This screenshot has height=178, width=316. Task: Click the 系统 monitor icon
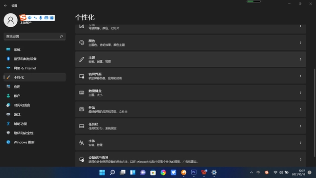click(x=8, y=49)
